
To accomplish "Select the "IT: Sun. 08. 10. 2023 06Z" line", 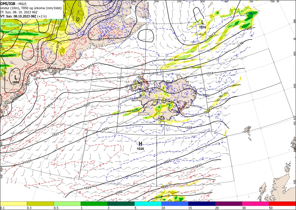I will pos(19,12).
